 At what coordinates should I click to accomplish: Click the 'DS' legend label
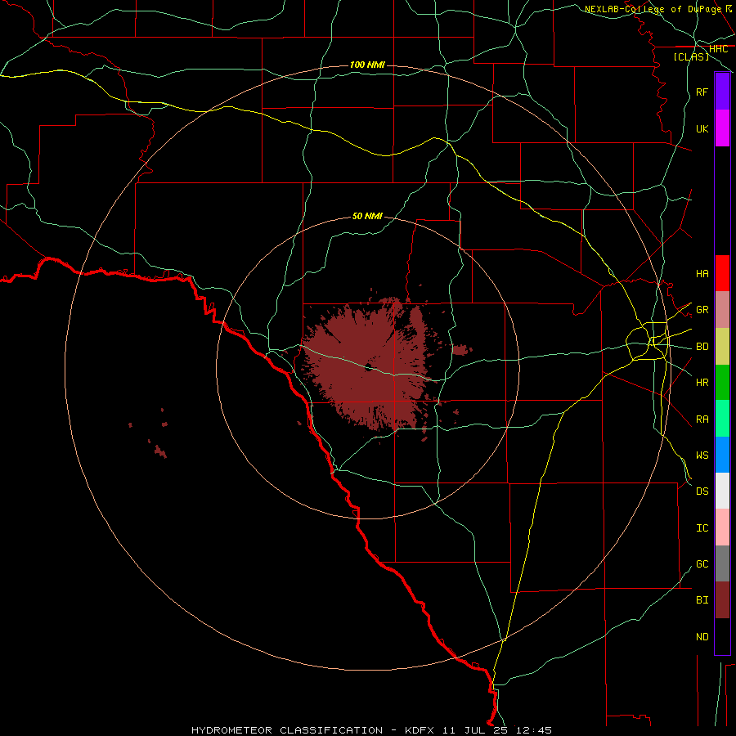click(x=702, y=491)
